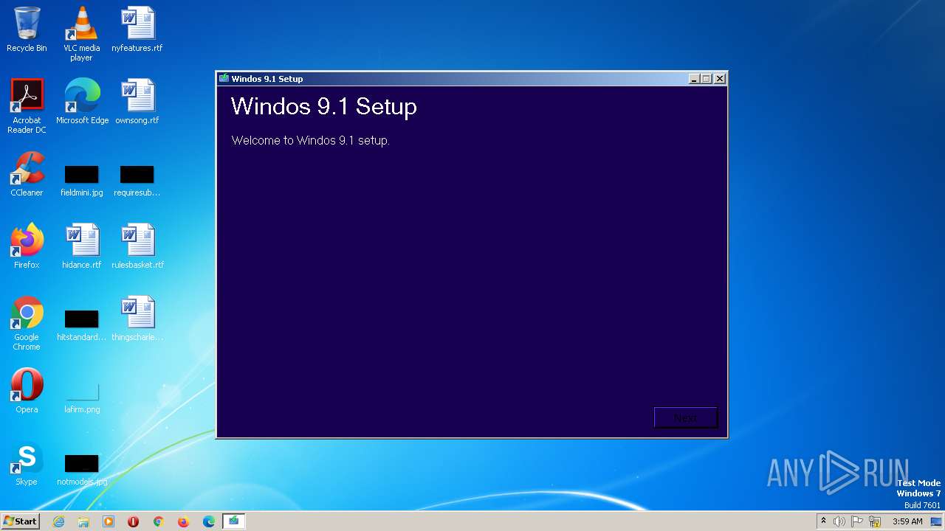Open ownsong.rtf document
This screenshot has width=945, height=531.
pos(137,102)
